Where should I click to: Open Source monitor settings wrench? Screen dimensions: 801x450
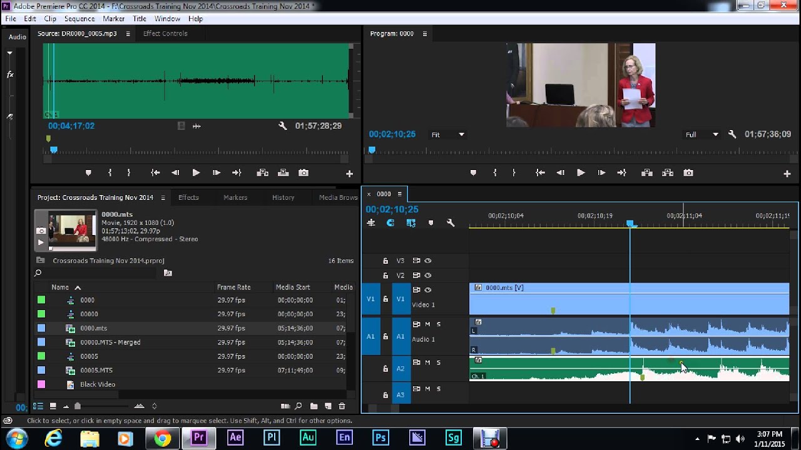283,126
